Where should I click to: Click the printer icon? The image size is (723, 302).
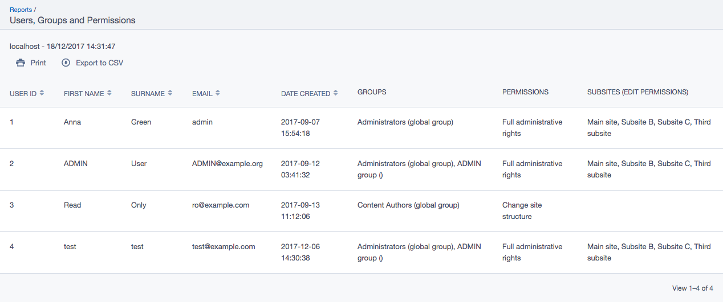21,63
